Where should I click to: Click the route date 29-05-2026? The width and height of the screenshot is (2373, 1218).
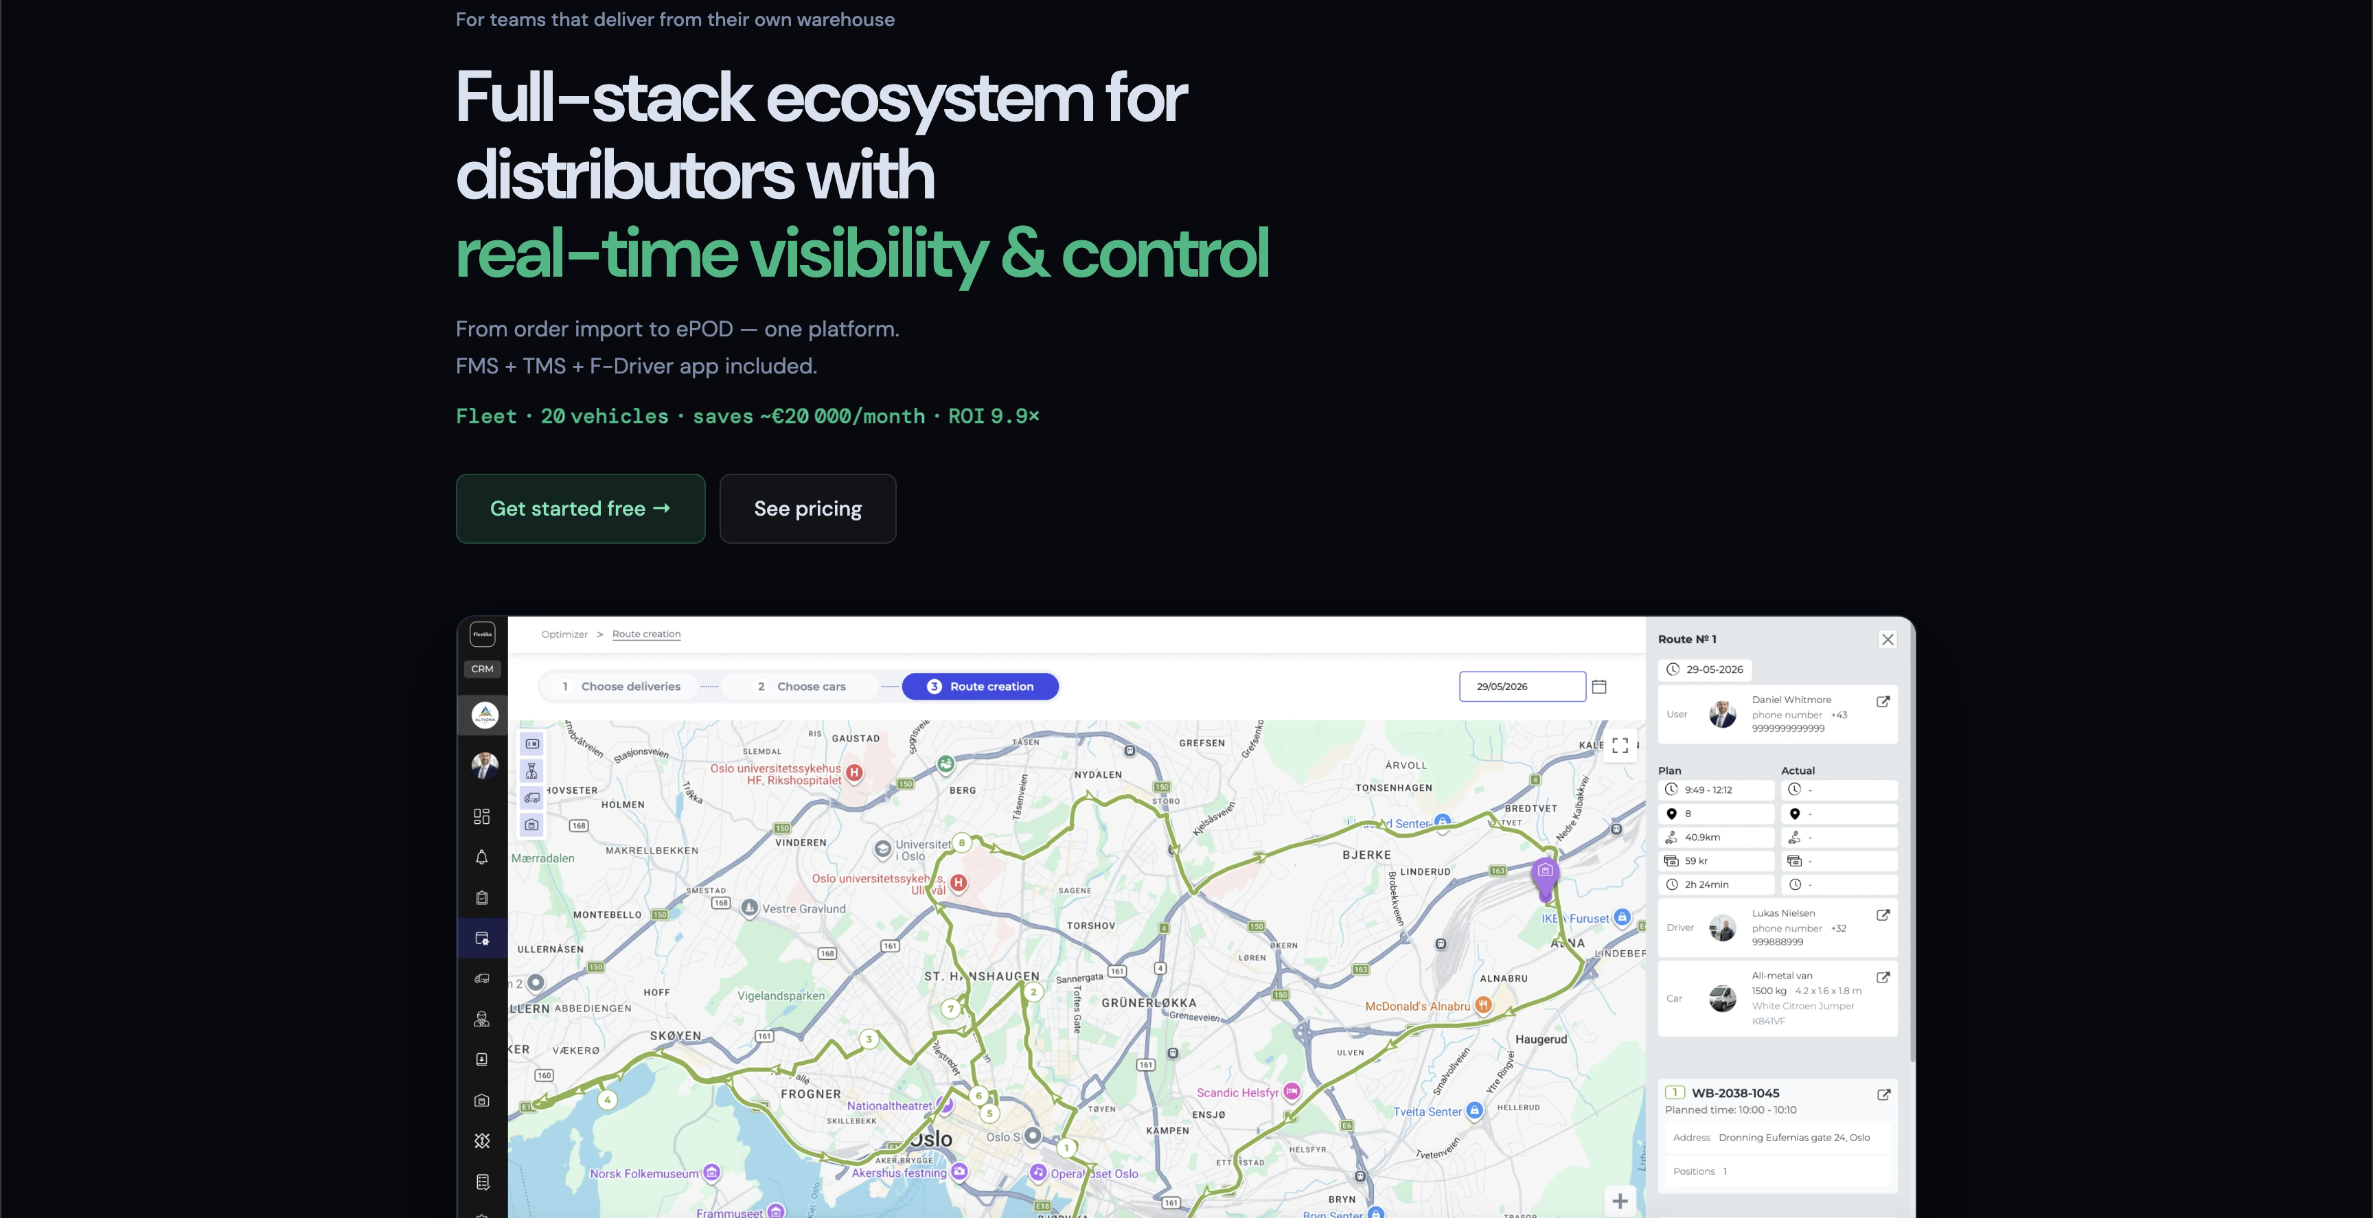pos(1705,670)
